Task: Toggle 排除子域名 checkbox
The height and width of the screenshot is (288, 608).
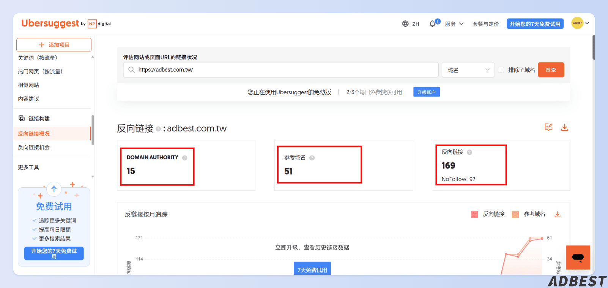Action: click(x=501, y=70)
